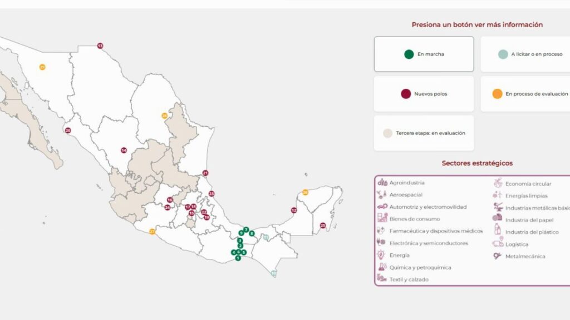Click the Farmacéutica y dispositivos médicos icon
570x320 pixels.
(381, 231)
